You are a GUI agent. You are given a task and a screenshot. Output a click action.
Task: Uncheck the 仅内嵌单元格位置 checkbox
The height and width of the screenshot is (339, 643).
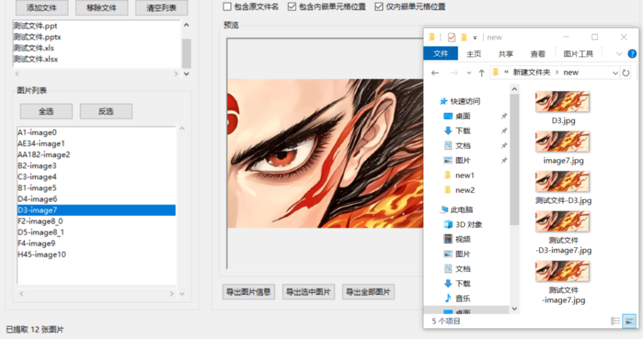(x=379, y=6)
